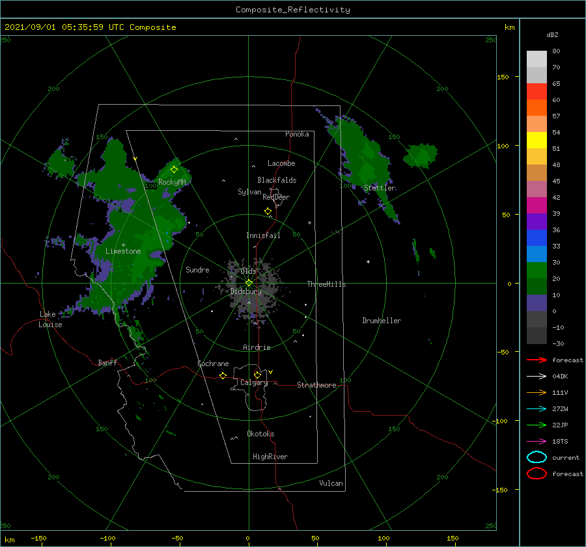Click yellow diamond marker above Calgary label
This screenshot has width=586, height=547.
257,375
